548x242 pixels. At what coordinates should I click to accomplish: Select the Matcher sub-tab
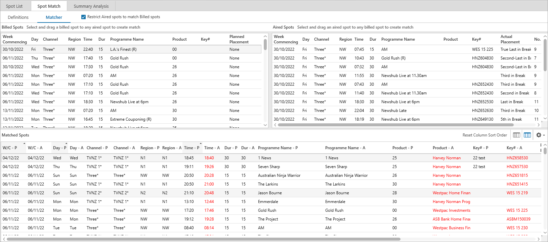[54, 17]
